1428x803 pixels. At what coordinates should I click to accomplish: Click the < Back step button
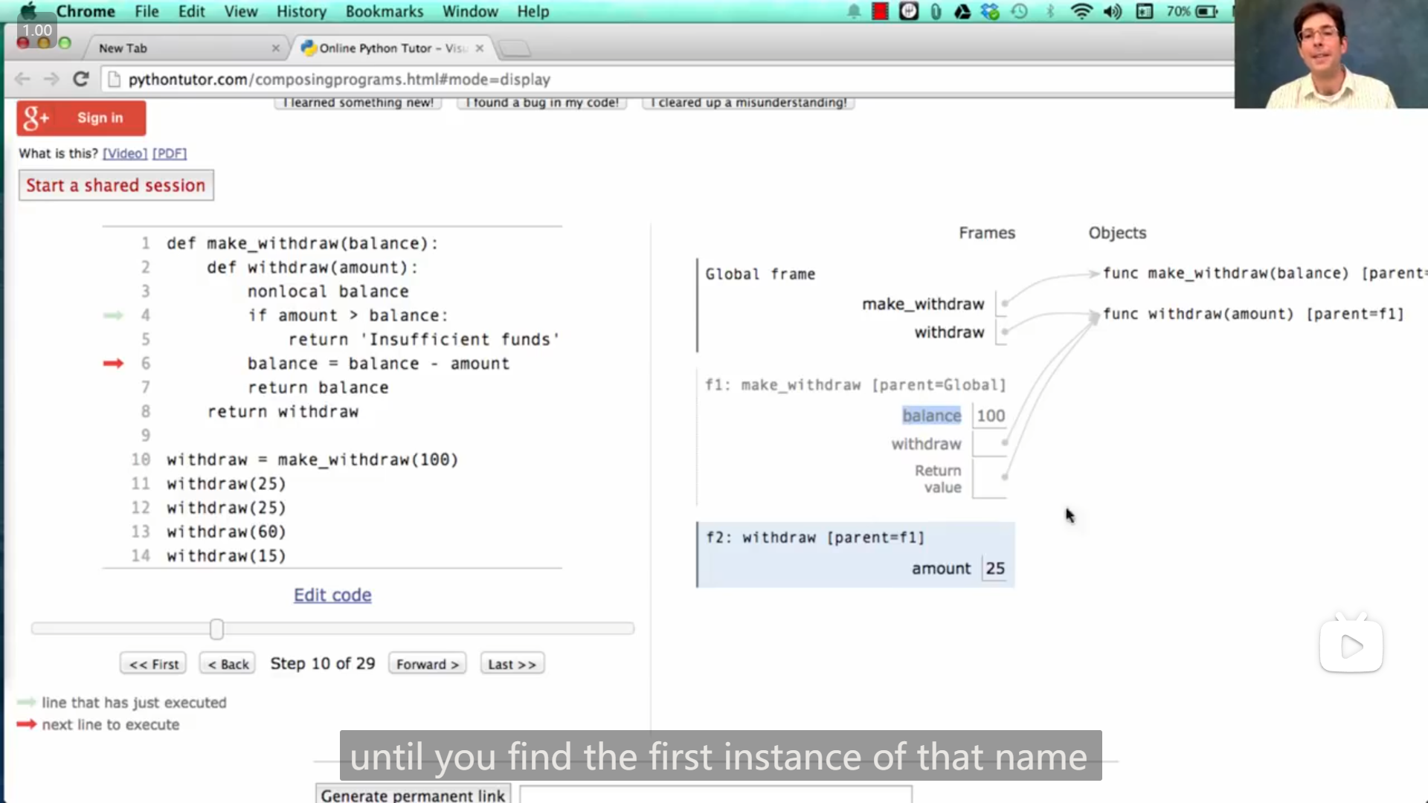(228, 664)
